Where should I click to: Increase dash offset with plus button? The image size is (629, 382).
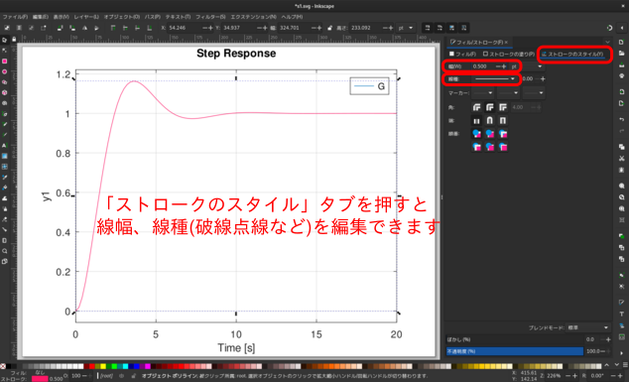click(543, 79)
